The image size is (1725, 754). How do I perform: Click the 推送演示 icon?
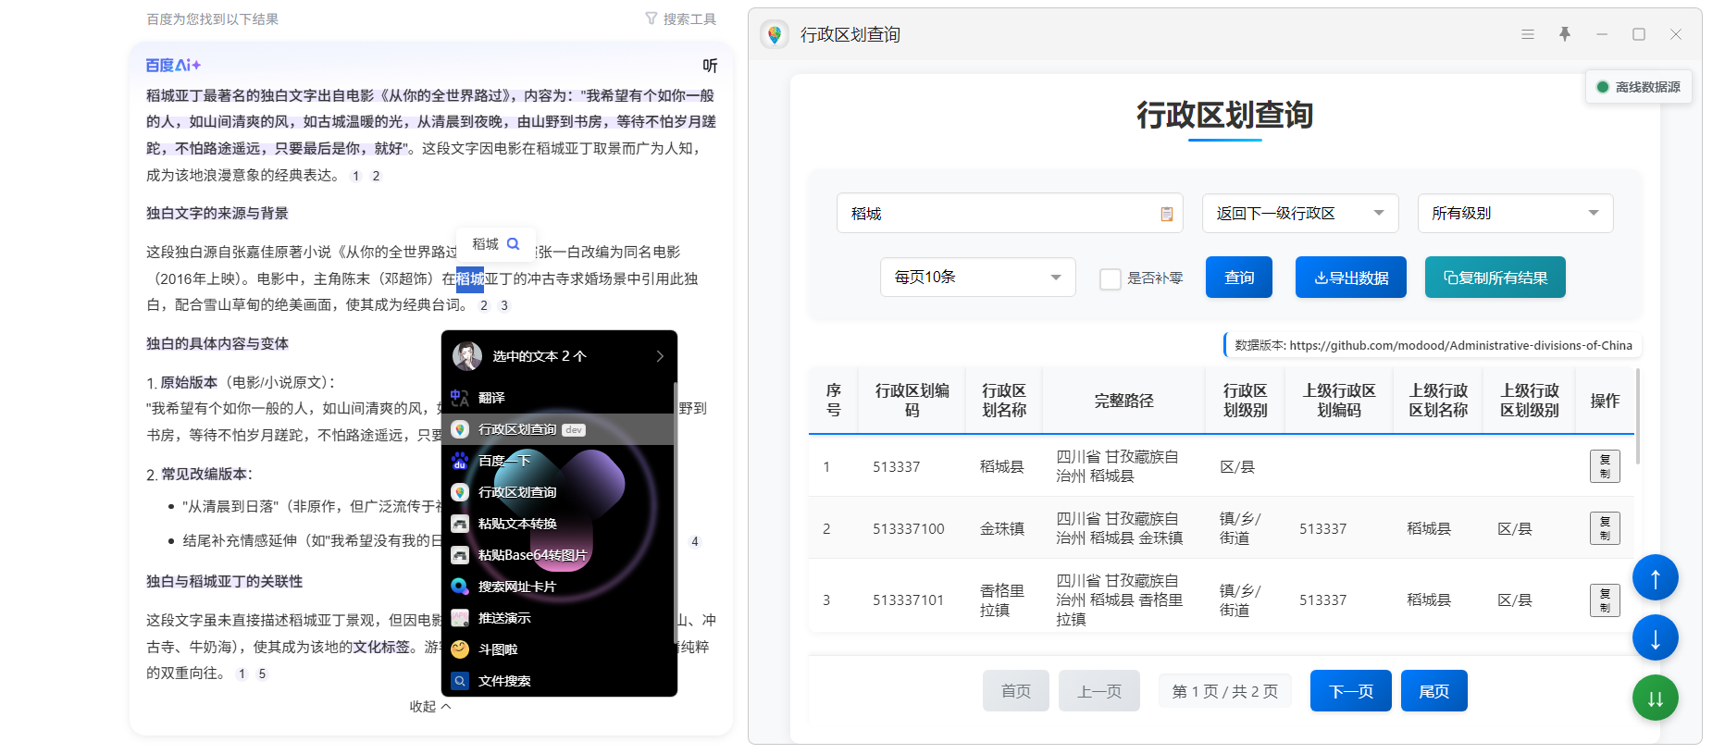460,618
